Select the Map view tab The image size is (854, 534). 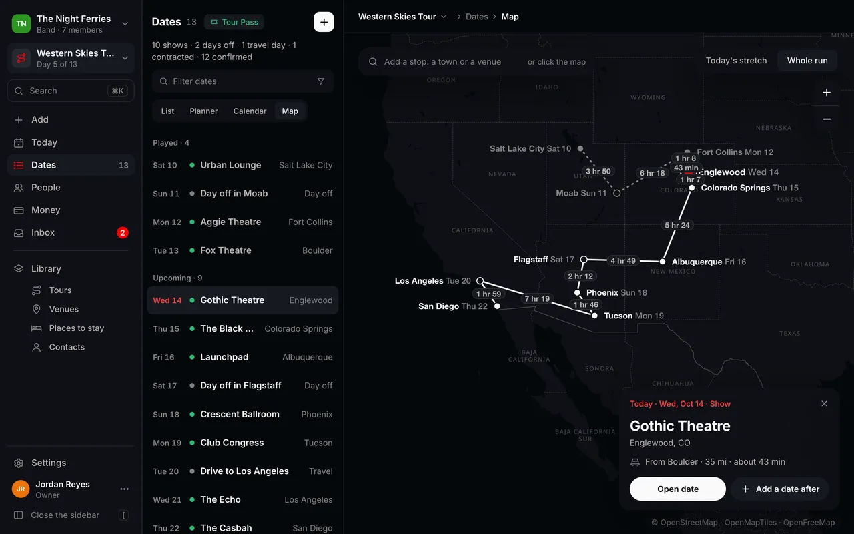pyautogui.click(x=290, y=111)
